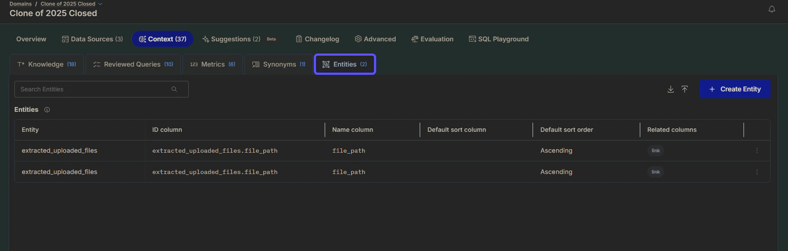The width and height of the screenshot is (788, 251).
Task: Click the download entities icon
Action: coord(671,89)
